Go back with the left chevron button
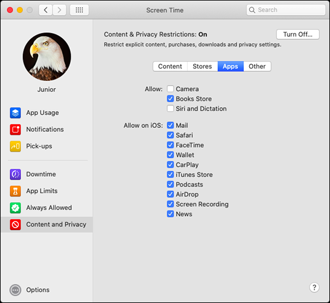330x303 pixels. [46, 10]
